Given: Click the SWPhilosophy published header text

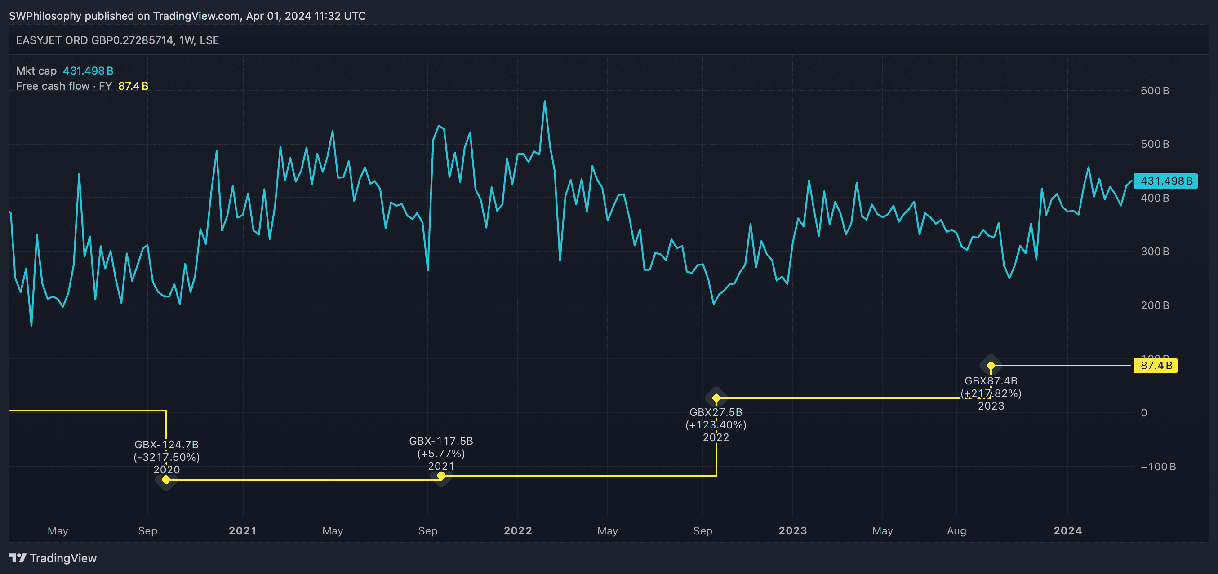Looking at the screenshot, I should tap(187, 16).
